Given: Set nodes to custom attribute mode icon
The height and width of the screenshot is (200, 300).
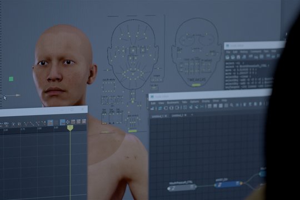Looking at the screenshot, I should pos(226,105).
